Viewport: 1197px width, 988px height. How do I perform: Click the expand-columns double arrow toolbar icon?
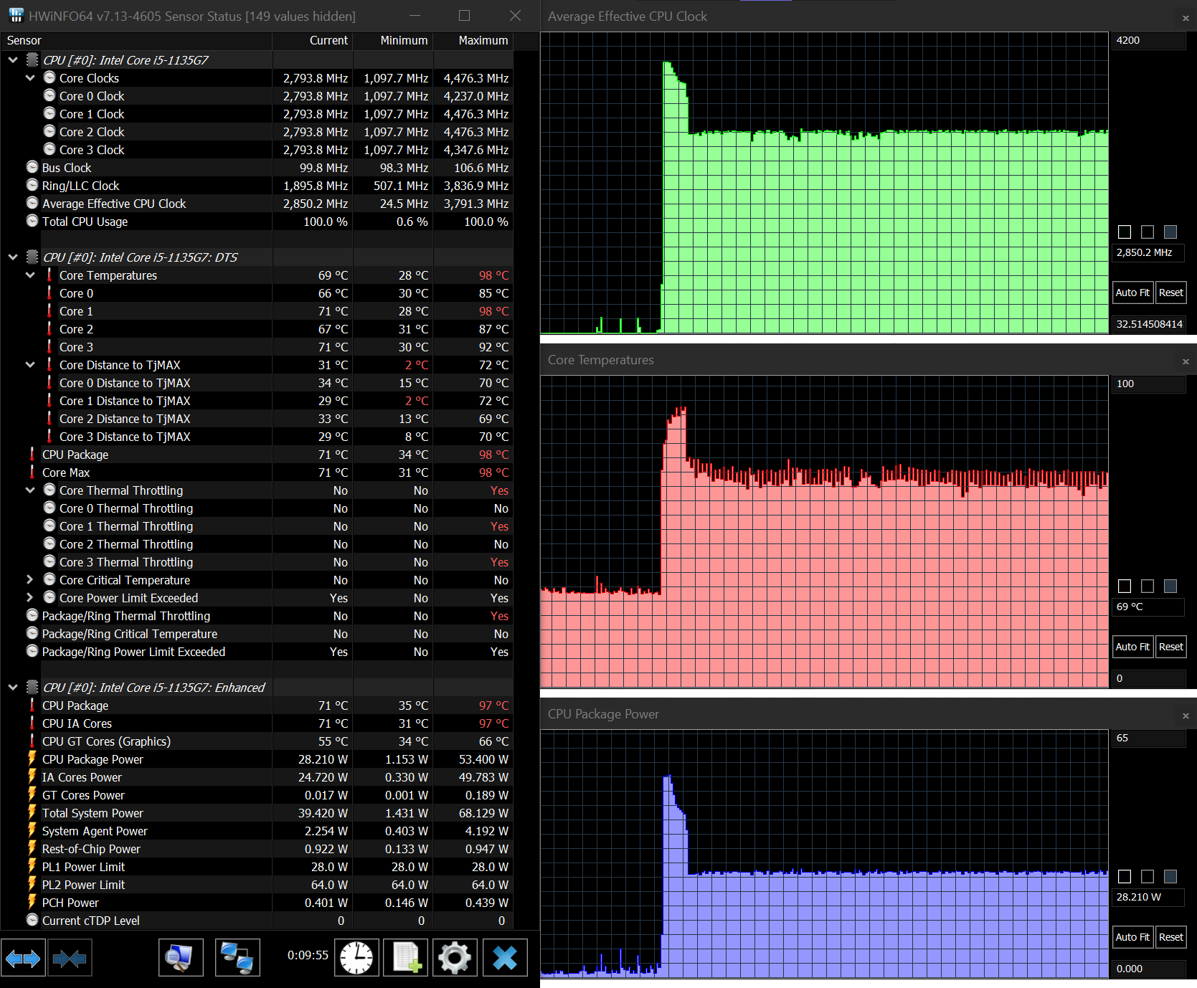click(23, 958)
